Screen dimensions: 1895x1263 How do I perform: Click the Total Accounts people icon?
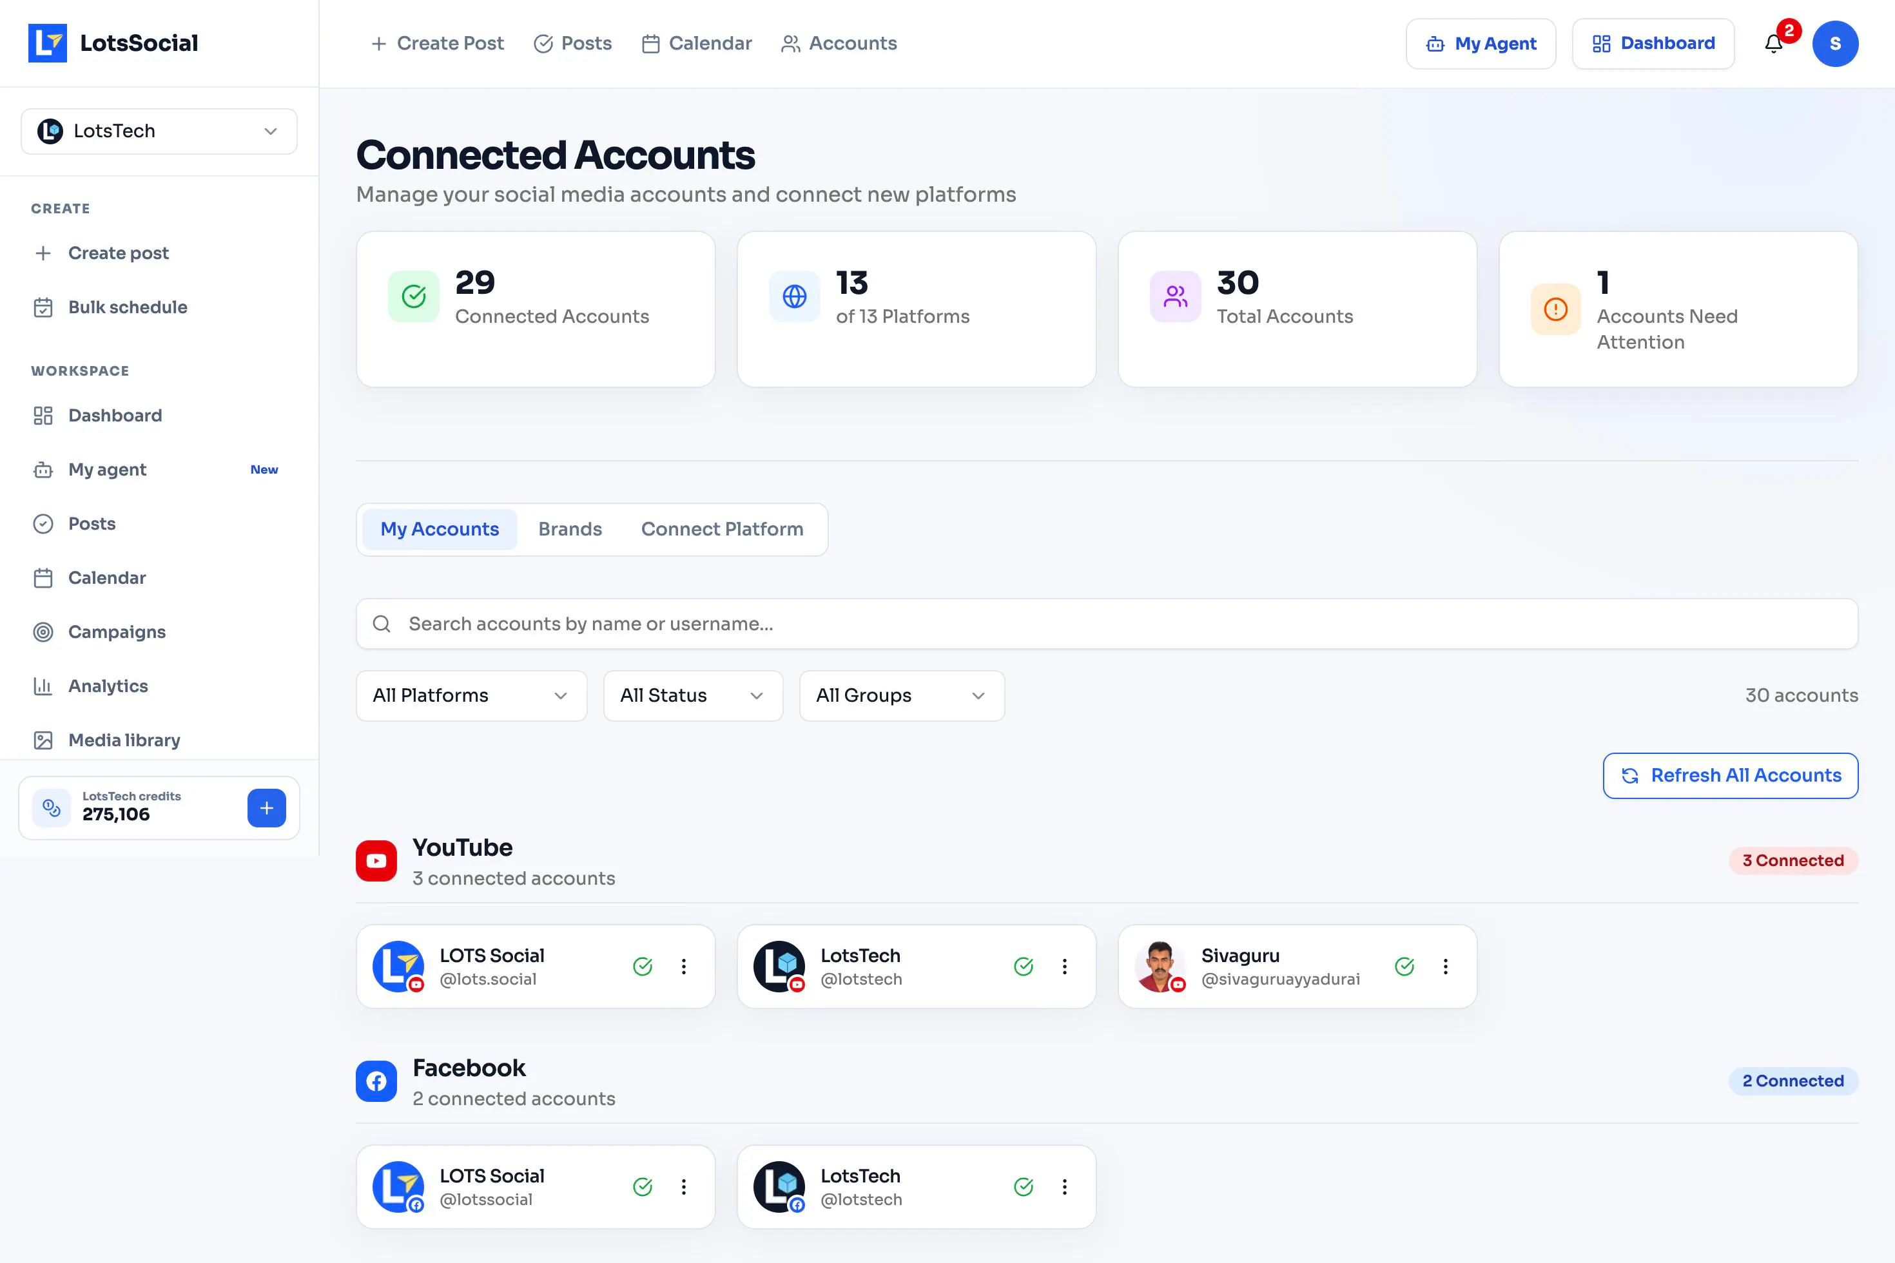pos(1176,296)
